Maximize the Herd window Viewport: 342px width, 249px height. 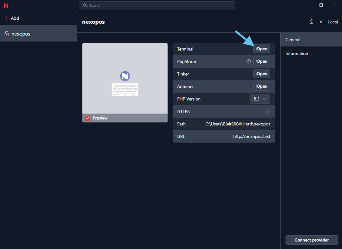click(x=321, y=5)
